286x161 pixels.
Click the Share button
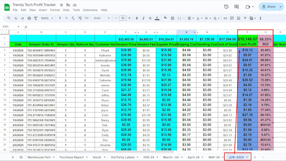(x=268, y=7)
